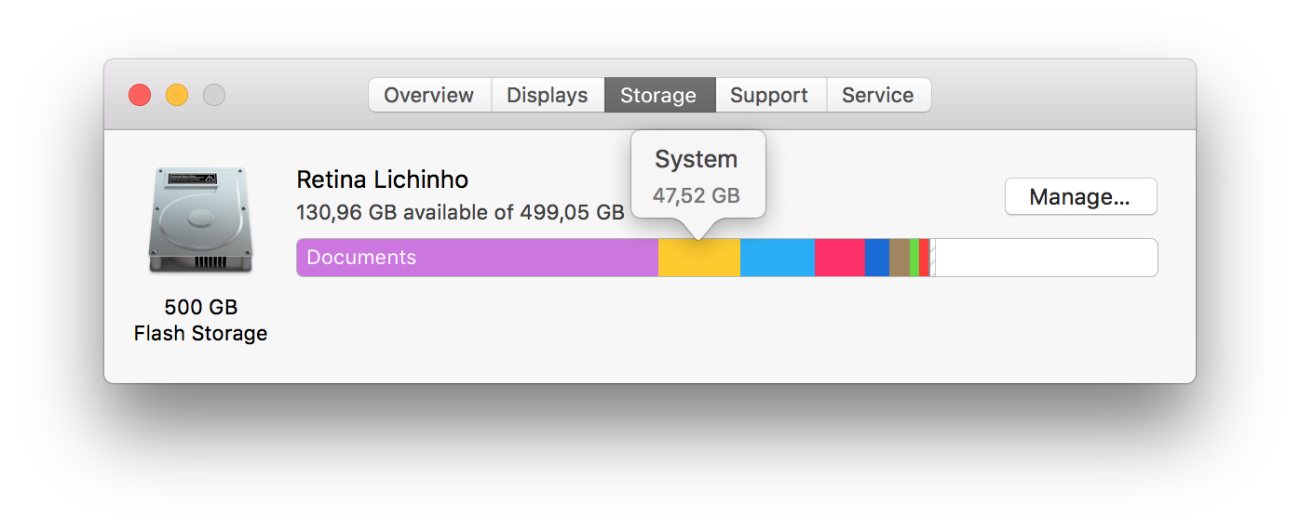Pick the pink storage bar segment
The width and height of the screenshot is (1300, 532).
(840, 258)
